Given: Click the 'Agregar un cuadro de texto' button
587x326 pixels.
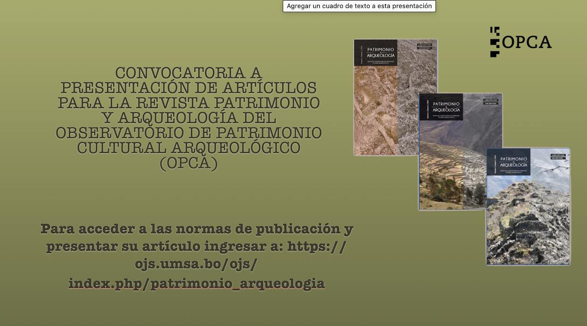Looking at the screenshot, I should pos(359,6).
